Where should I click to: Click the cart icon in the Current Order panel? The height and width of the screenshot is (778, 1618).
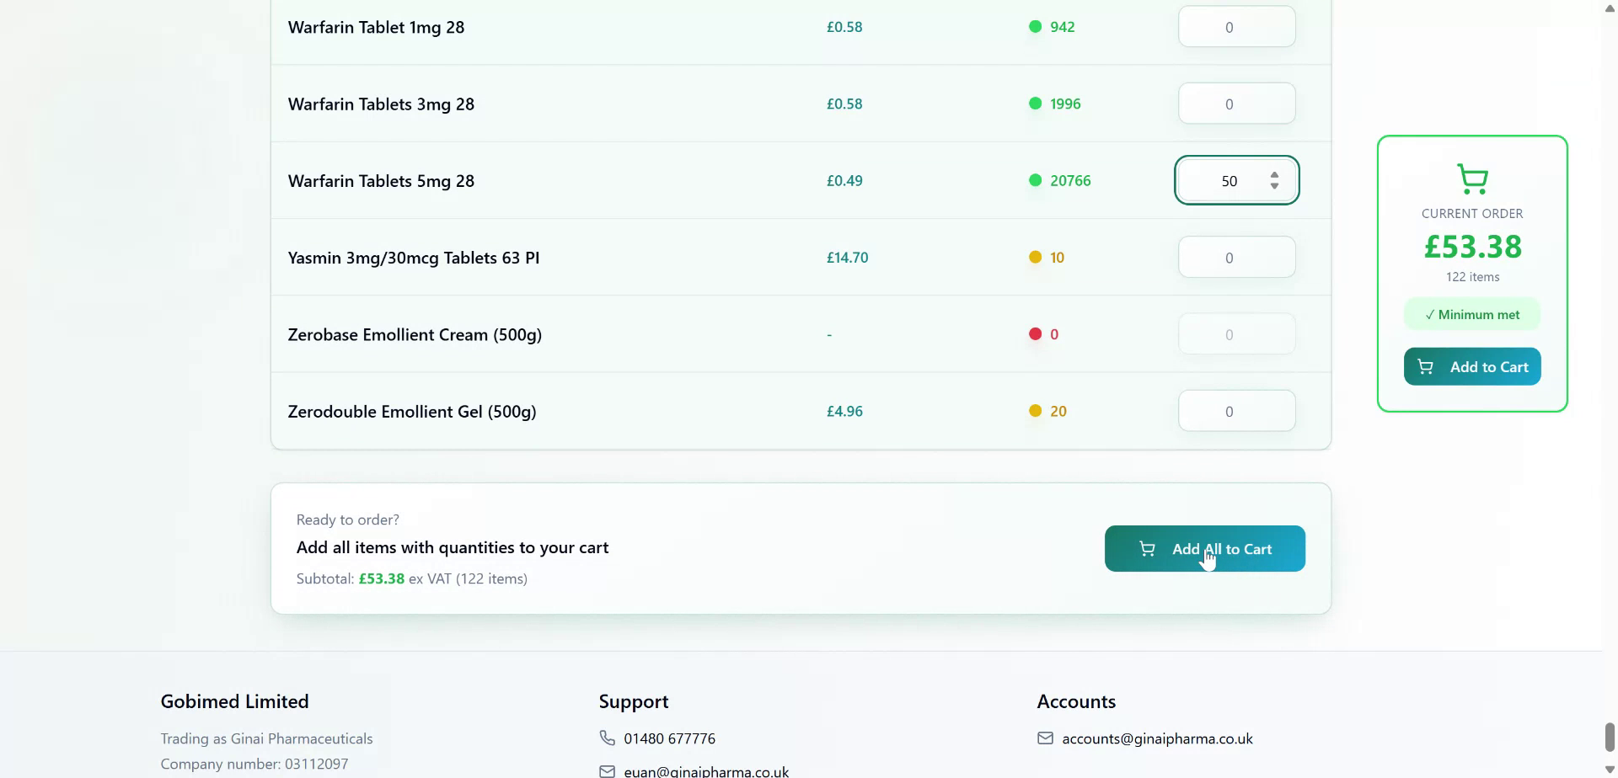click(x=1472, y=178)
